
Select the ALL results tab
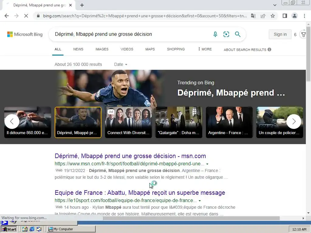(x=58, y=49)
